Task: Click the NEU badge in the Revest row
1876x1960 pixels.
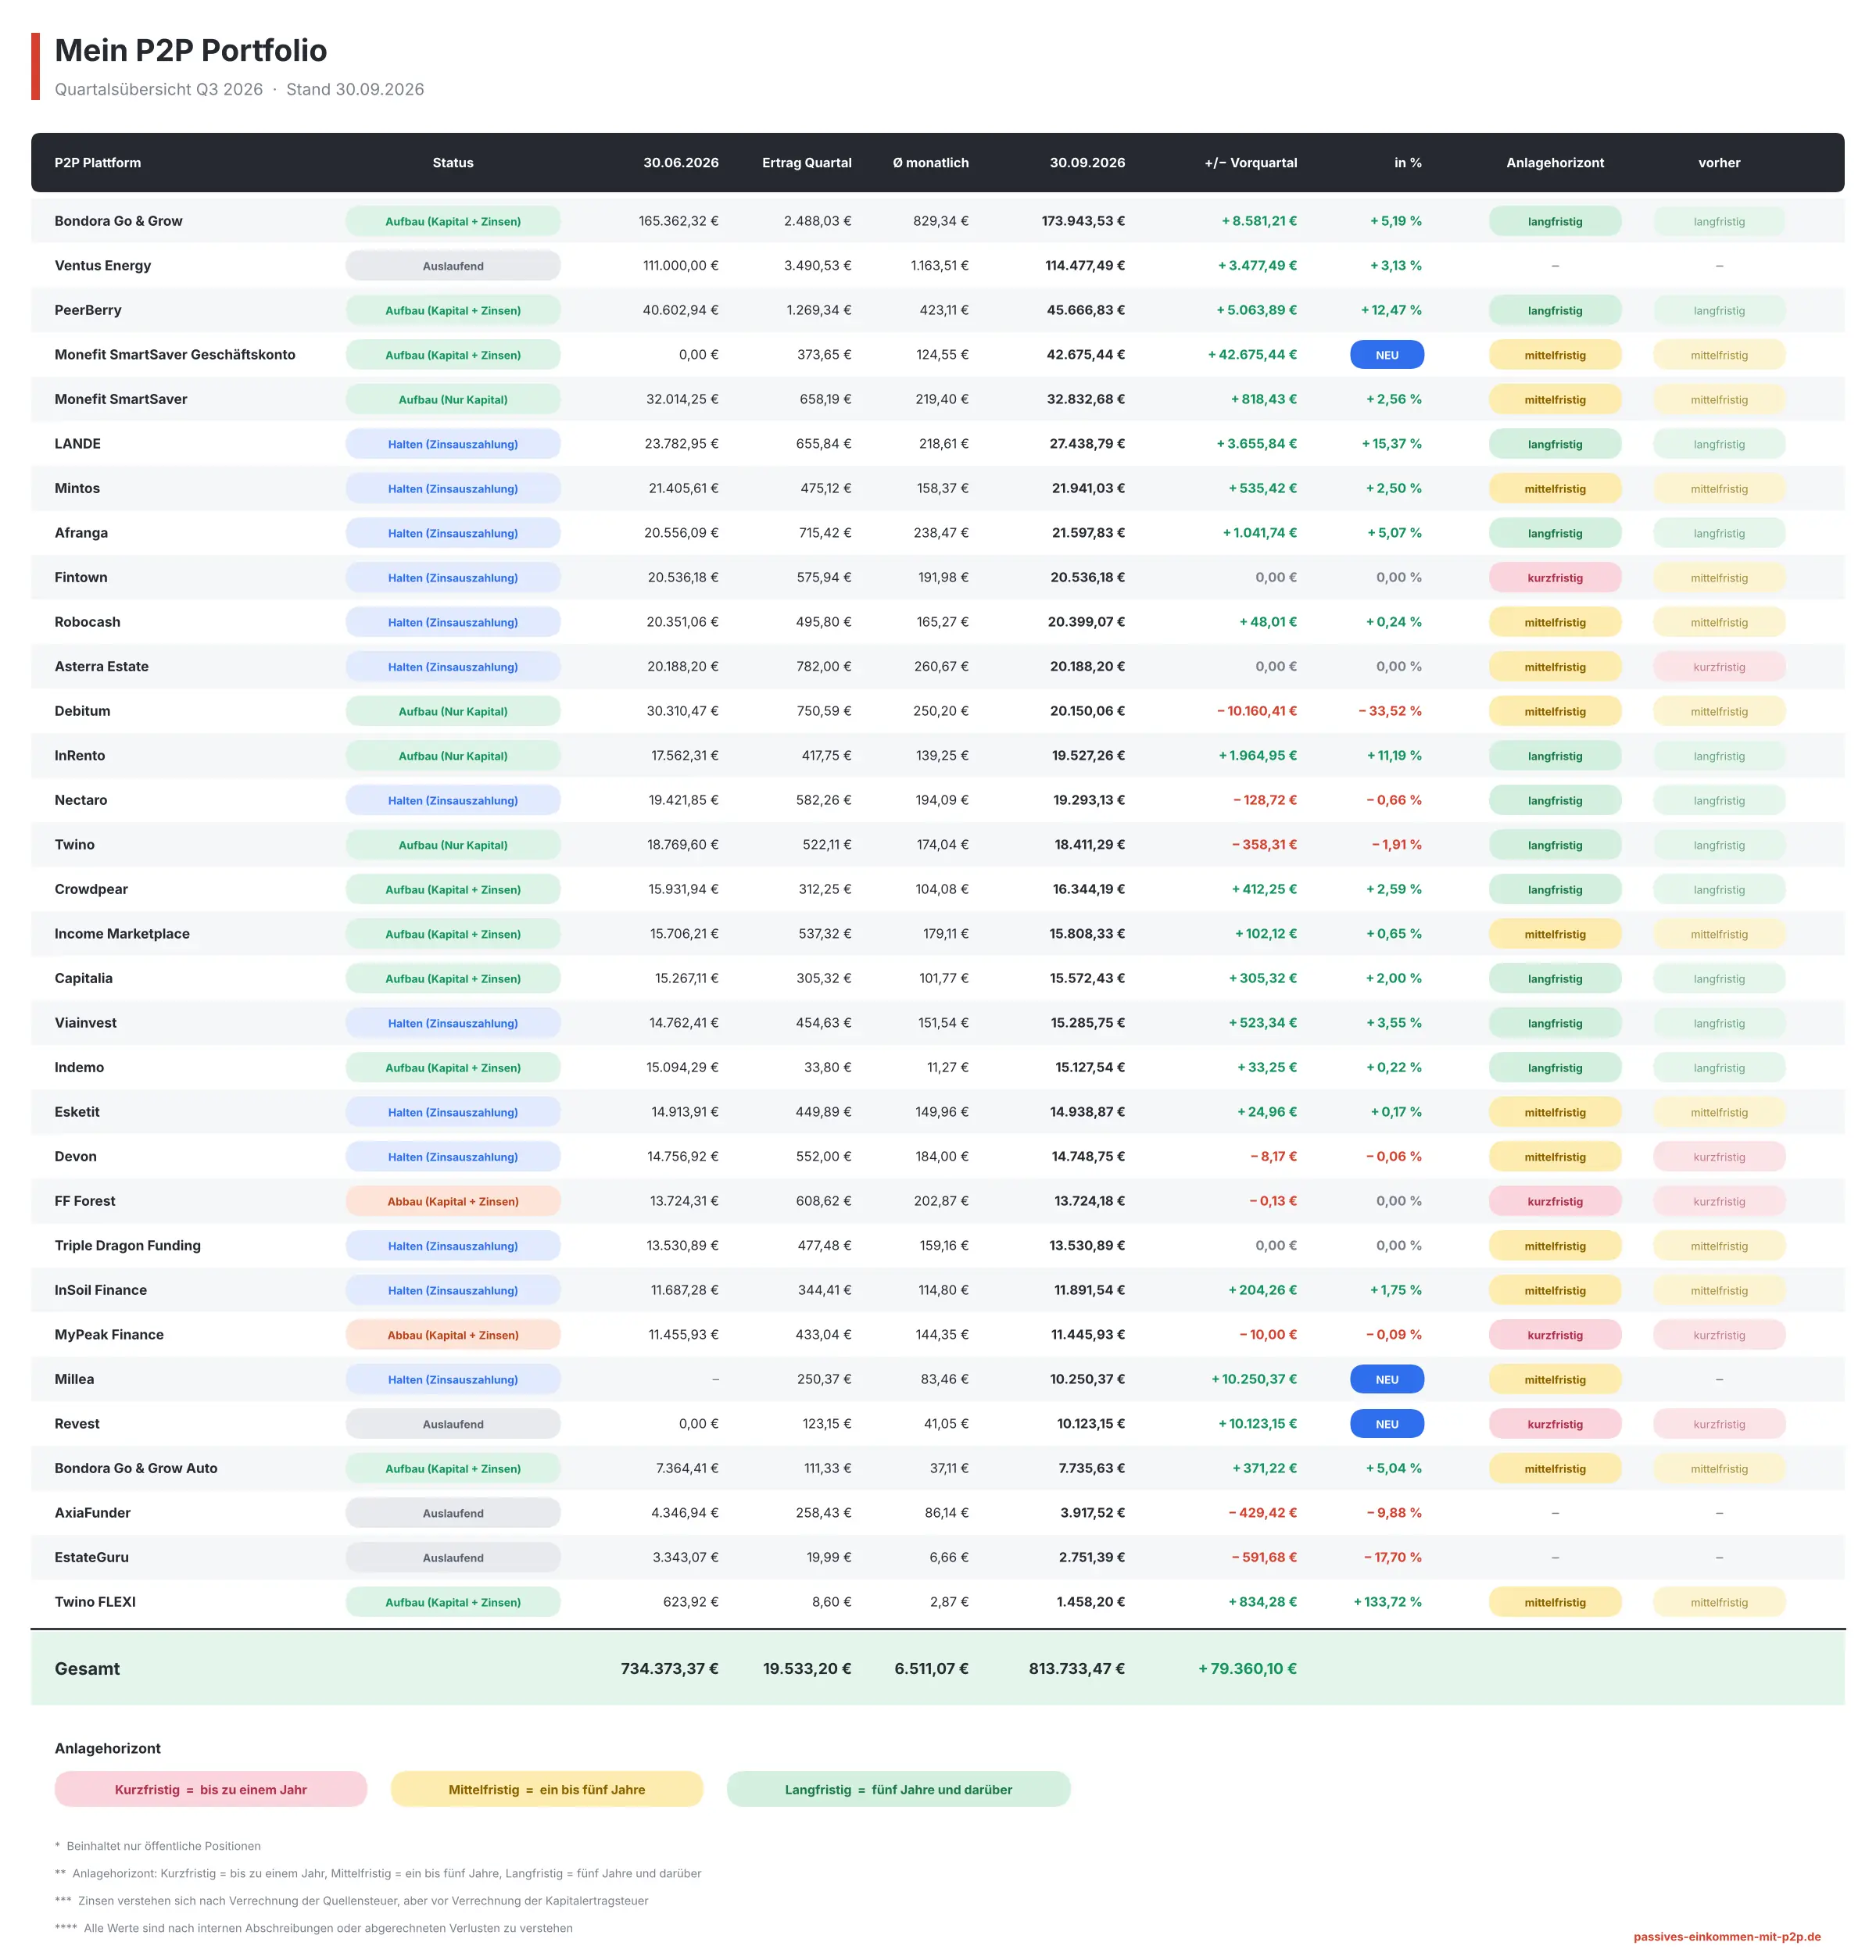Action: [x=1387, y=1424]
